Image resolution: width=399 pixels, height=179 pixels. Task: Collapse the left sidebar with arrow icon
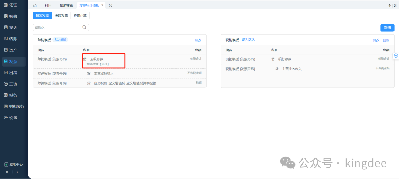(x=17, y=172)
